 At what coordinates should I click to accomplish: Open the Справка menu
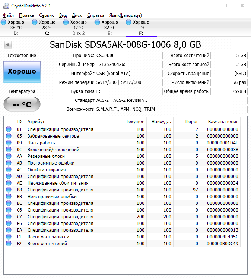coord(96,15)
